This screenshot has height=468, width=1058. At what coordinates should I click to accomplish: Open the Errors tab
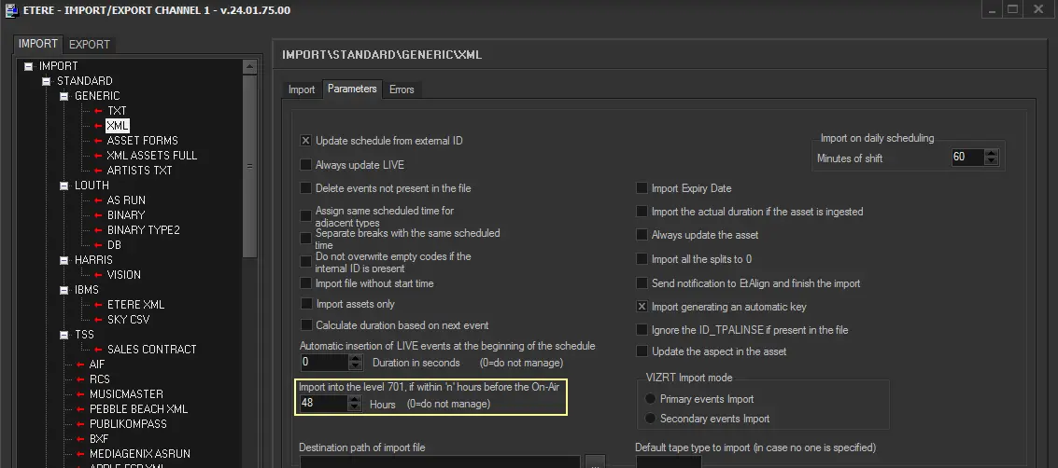402,89
